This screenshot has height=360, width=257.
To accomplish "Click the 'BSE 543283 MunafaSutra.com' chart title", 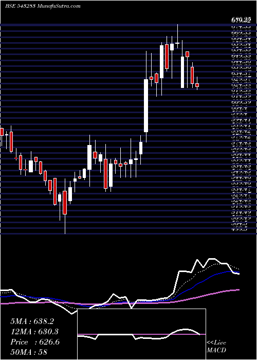I will click(43, 6).
